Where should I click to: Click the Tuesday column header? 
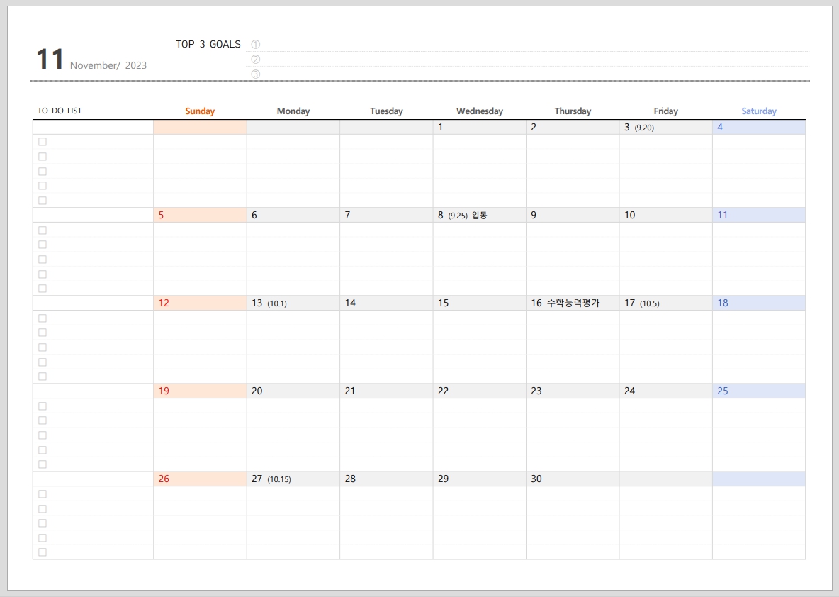(x=386, y=111)
